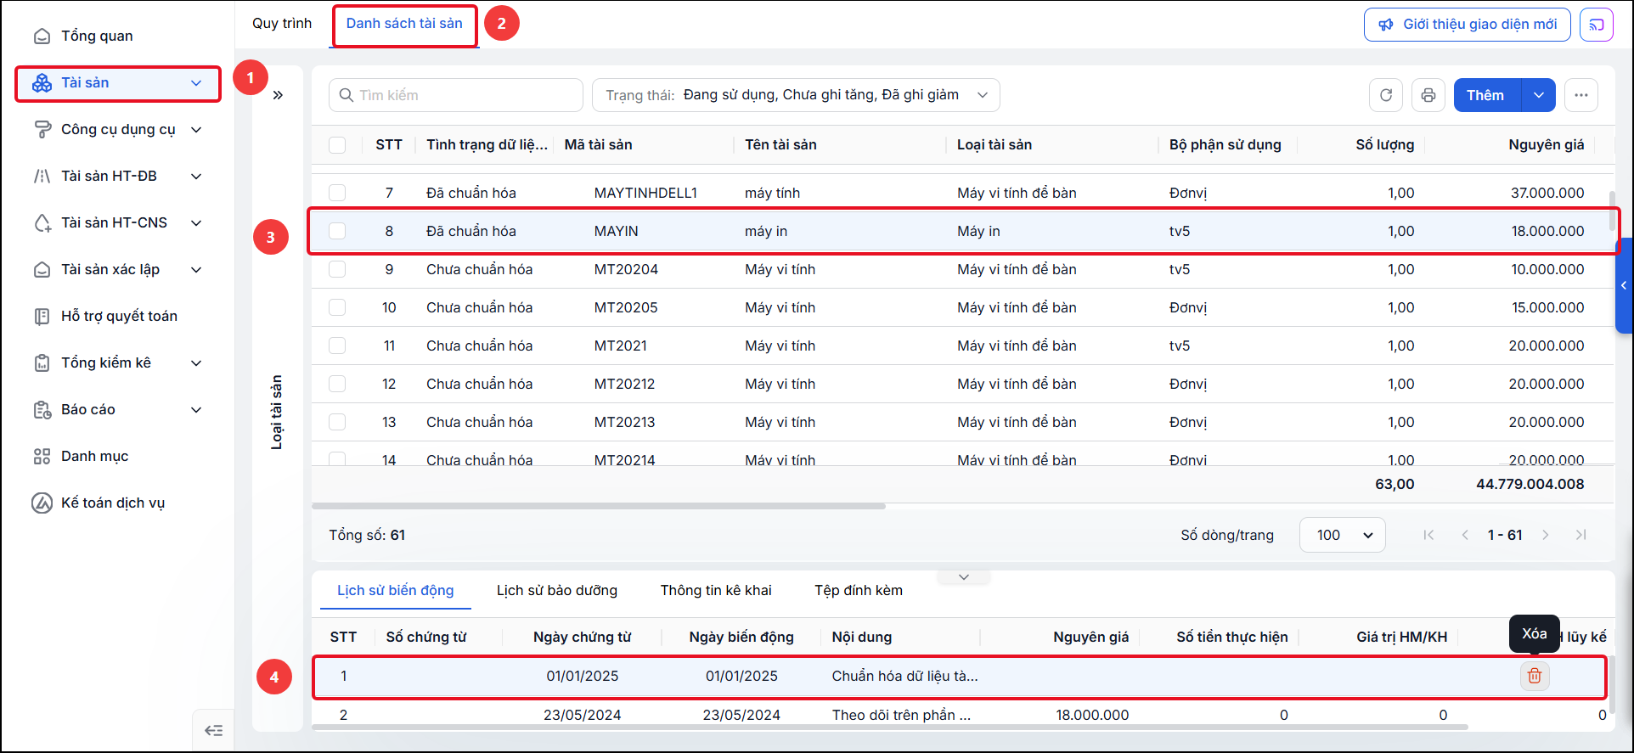
Task: Click the Mã tài sản column header
Action: [599, 145]
